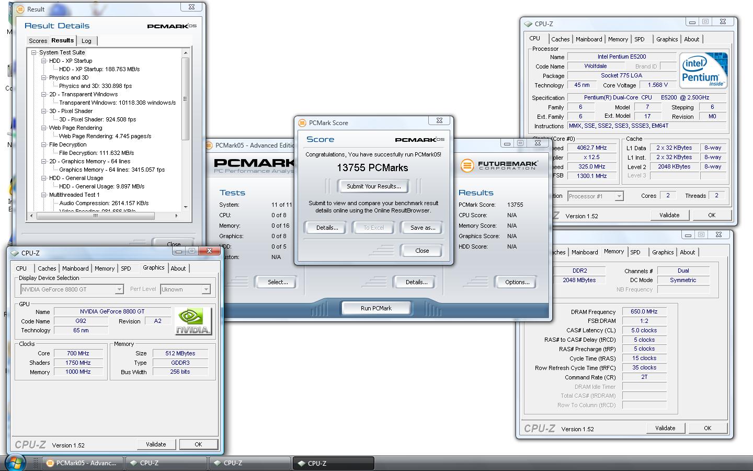Click the Futuremark Corporation logo
The width and height of the screenshot is (753, 471).
(499, 165)
